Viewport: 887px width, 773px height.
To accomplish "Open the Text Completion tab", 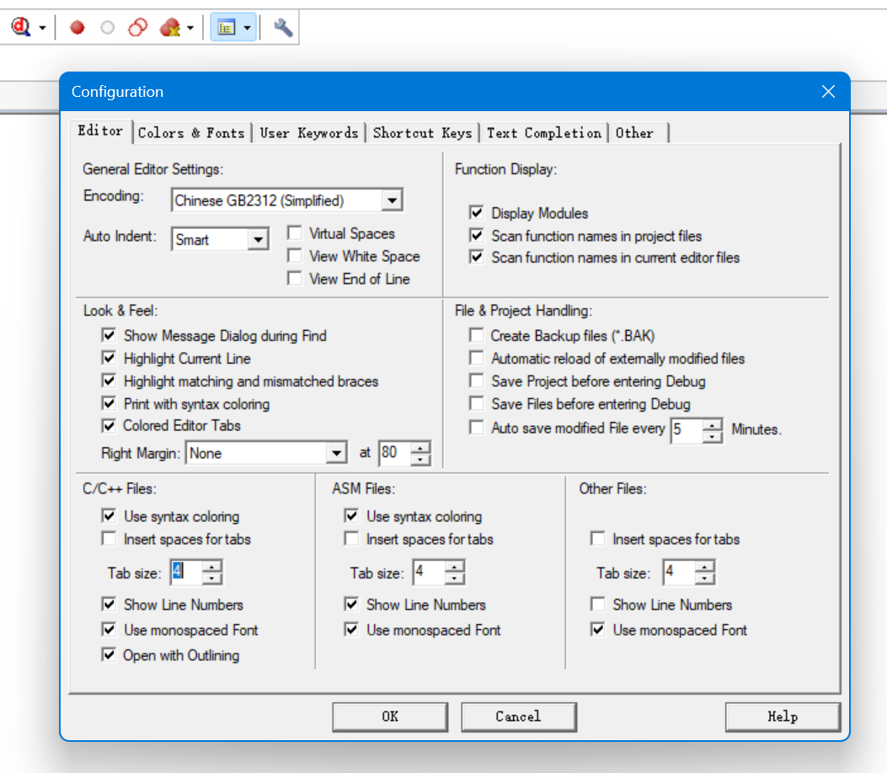I will tap(544, 133).
